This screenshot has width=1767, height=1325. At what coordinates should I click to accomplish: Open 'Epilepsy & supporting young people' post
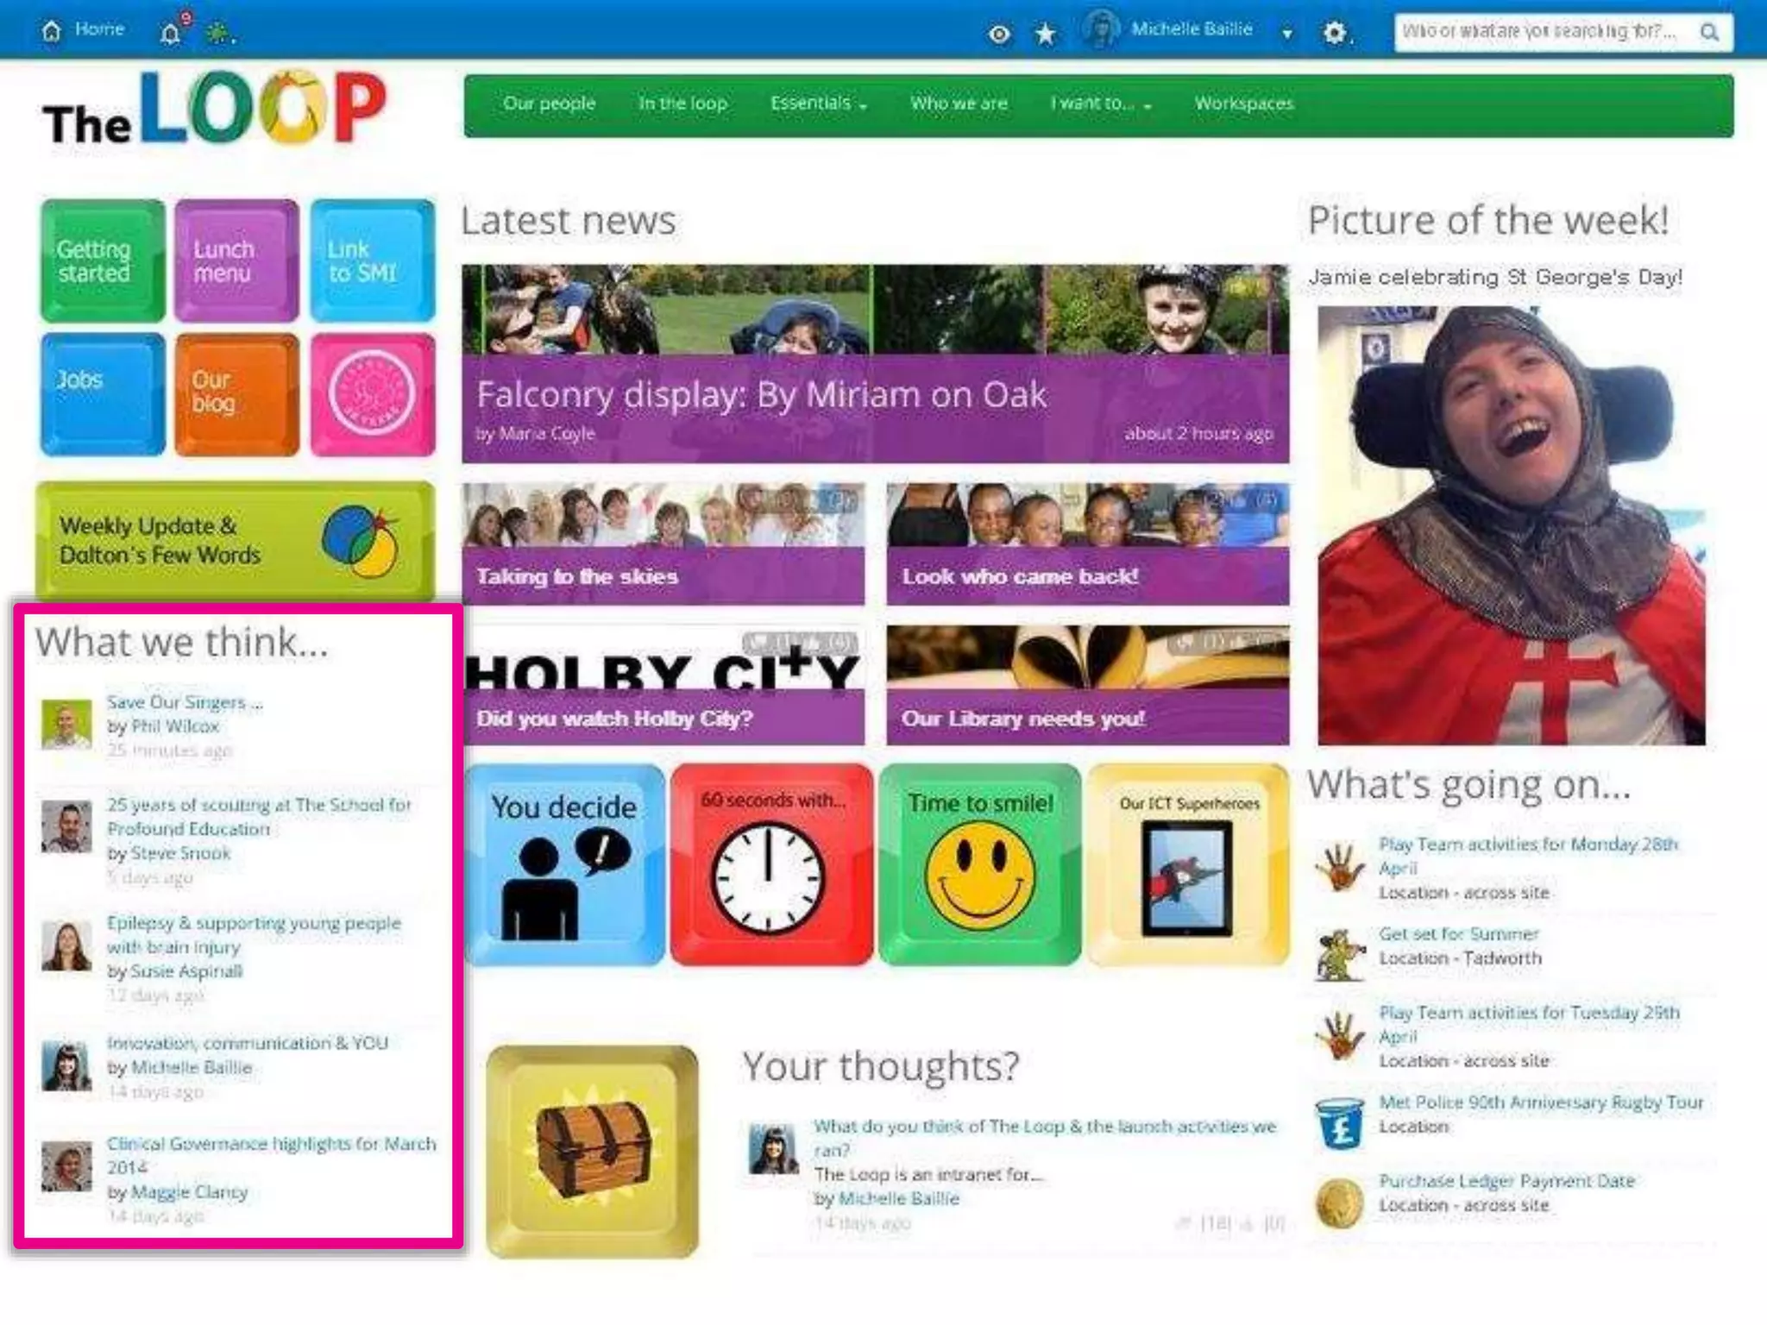[254, 934]
